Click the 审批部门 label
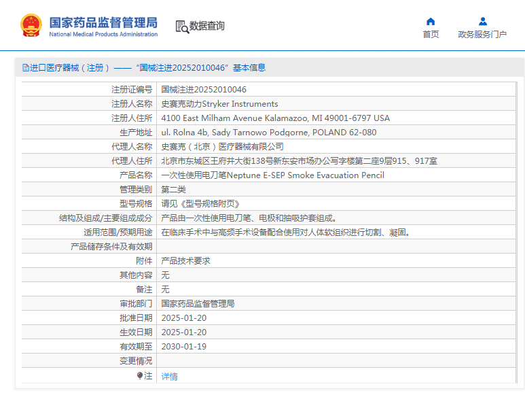This screenshot has width=525, height=395. click(136, 303)
